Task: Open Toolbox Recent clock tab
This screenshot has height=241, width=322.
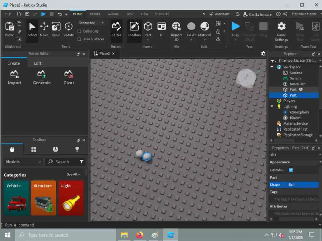Action: (55, 149)
